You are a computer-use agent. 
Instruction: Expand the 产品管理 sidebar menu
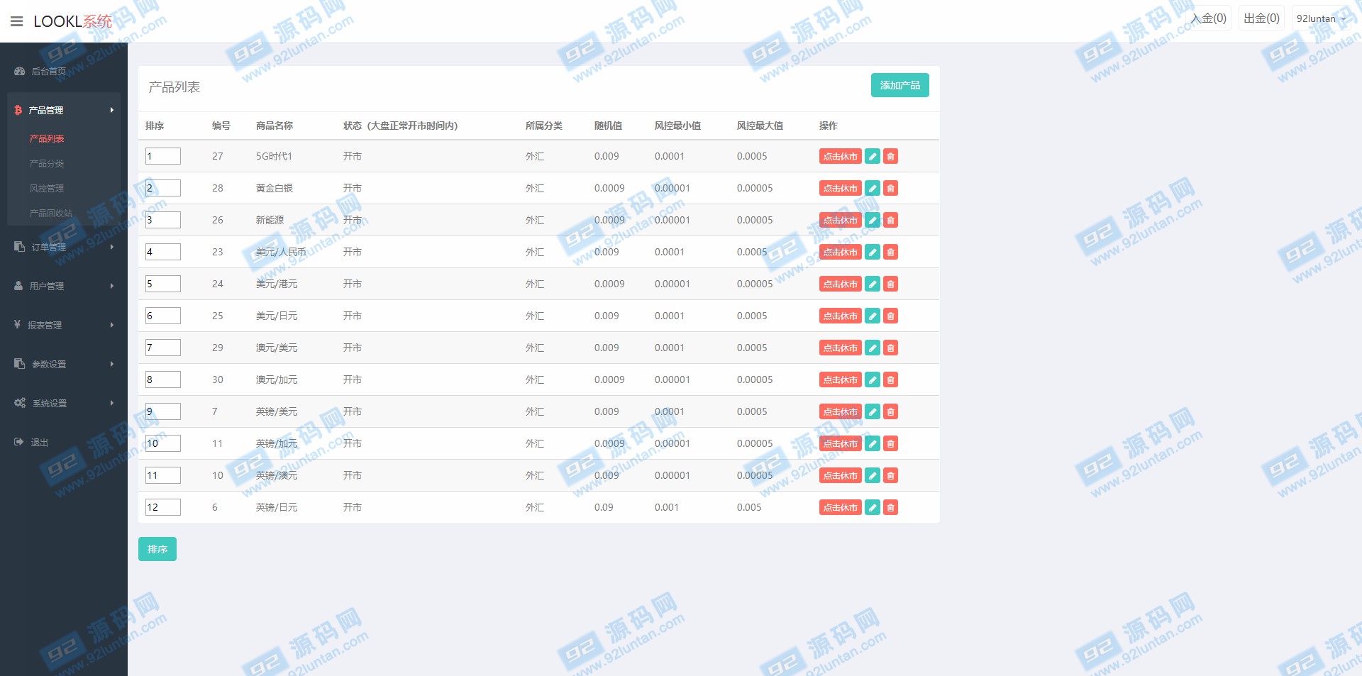pyautogui.click(x=64, y=110)
